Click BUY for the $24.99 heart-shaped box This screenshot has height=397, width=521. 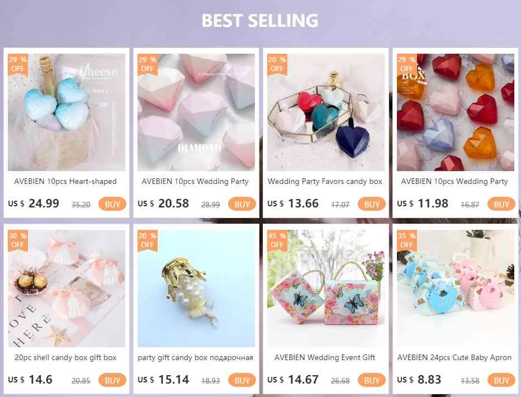(112, 204)
